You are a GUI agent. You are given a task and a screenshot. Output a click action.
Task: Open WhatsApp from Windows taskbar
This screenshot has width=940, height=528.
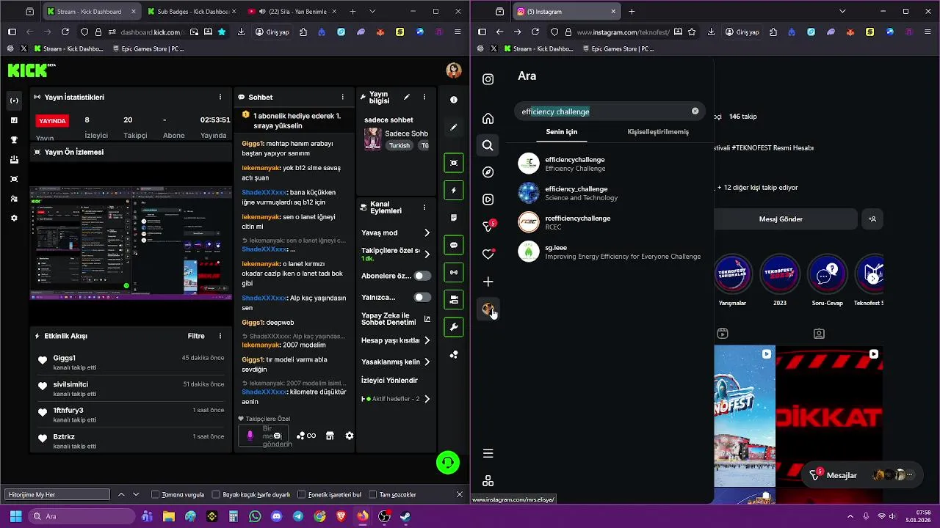(255, 516)
